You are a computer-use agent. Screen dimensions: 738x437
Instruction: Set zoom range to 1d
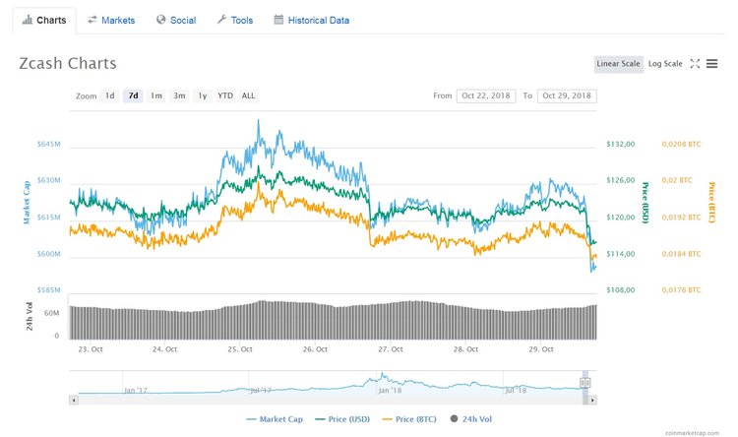coord(110,95)
